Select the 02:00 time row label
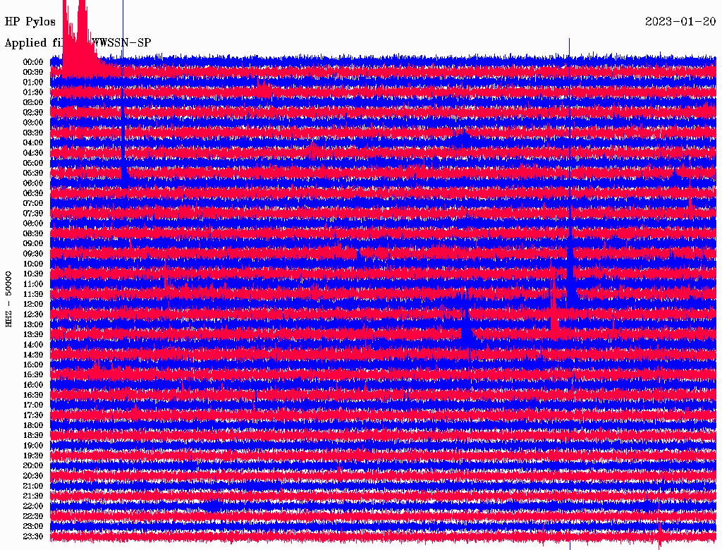 [33, 102]
